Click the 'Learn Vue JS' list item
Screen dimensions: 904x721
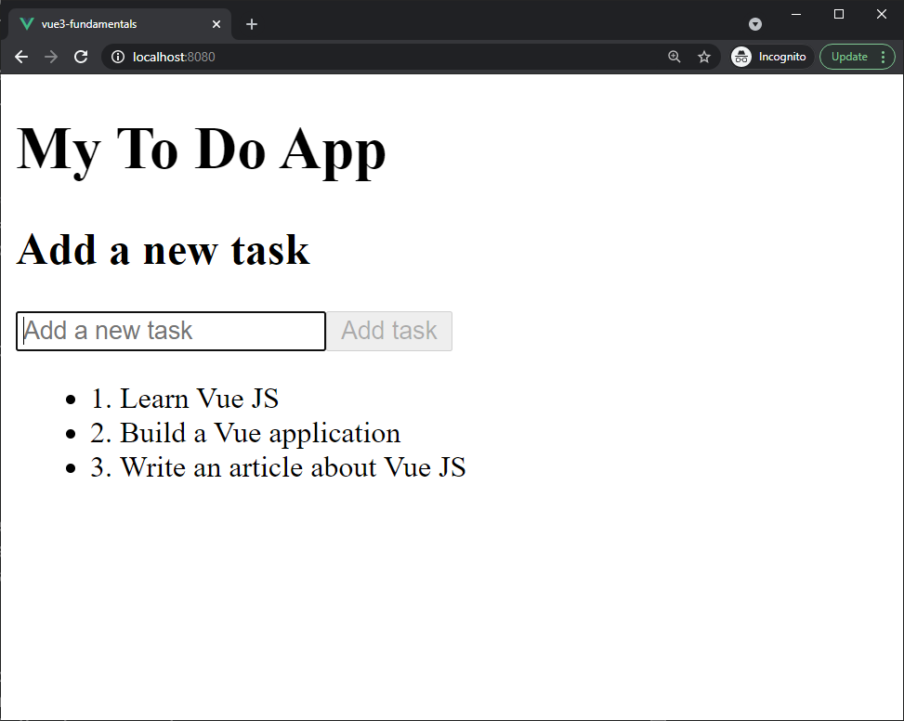click(x=184, y=399)
